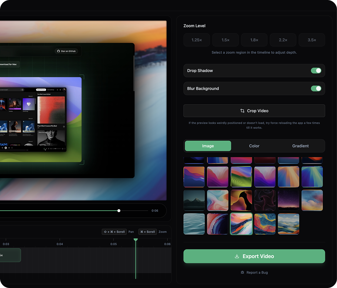337x288 pixels.
Task: Select the Image background tab
Action: (208, 146)
